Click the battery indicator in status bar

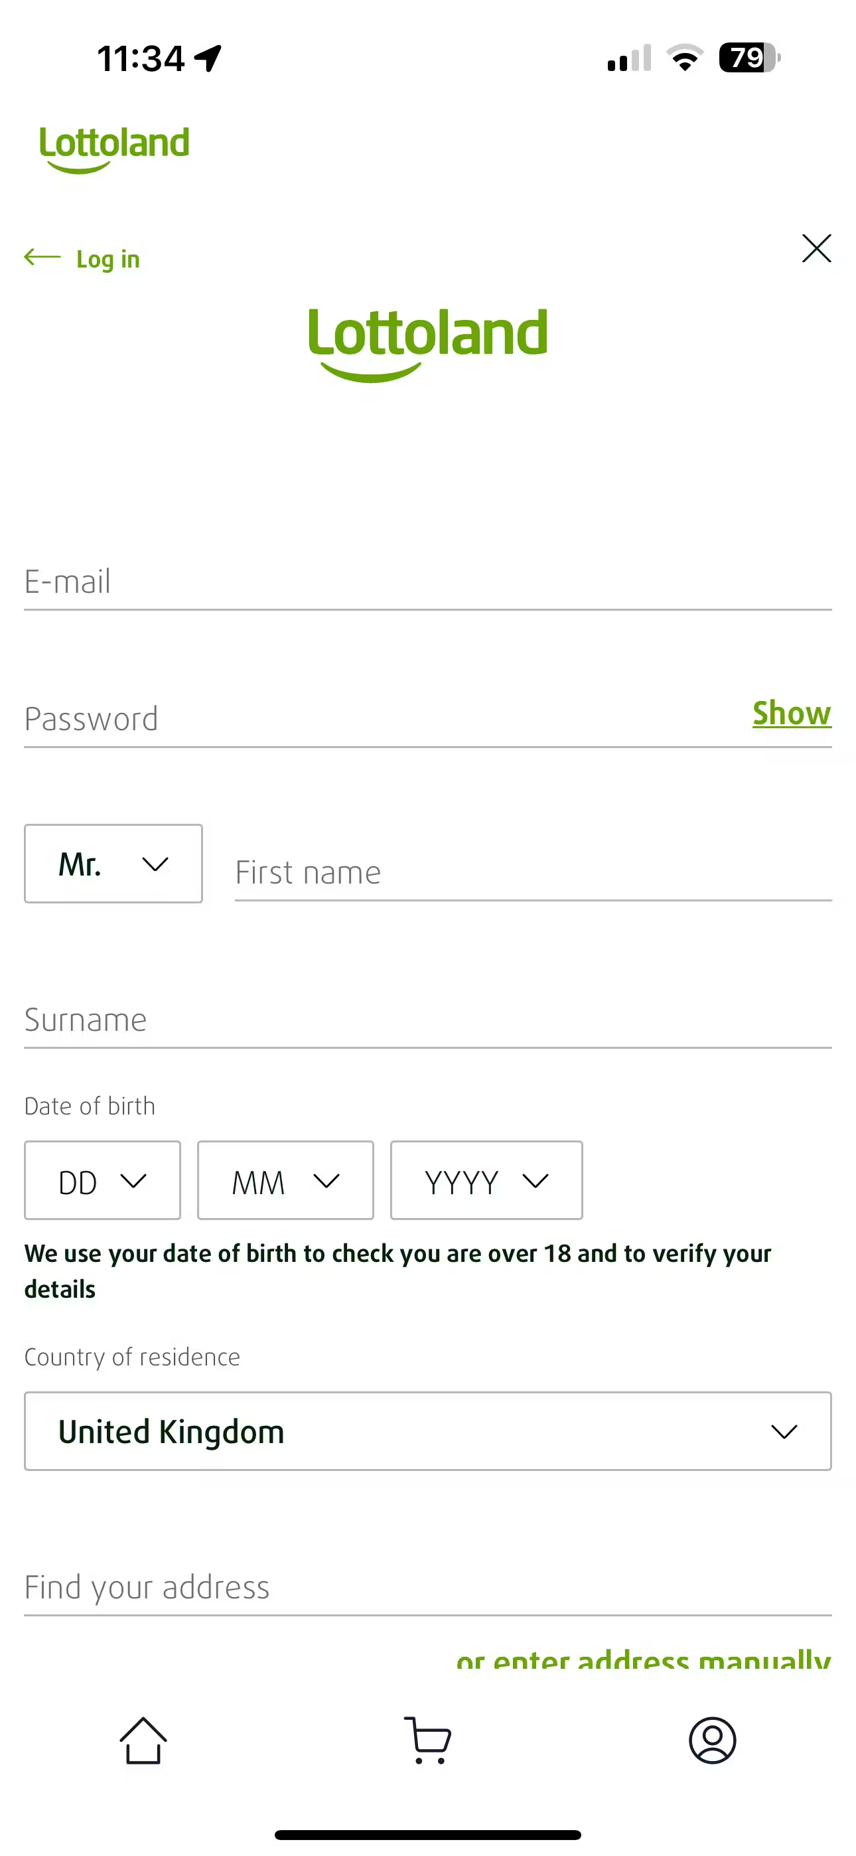pyautogui.click(x=747, y=58)
